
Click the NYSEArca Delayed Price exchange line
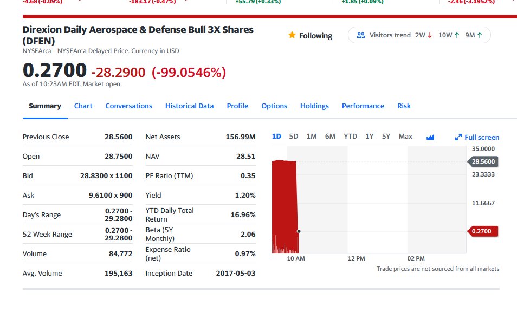(x=101, y=51)
